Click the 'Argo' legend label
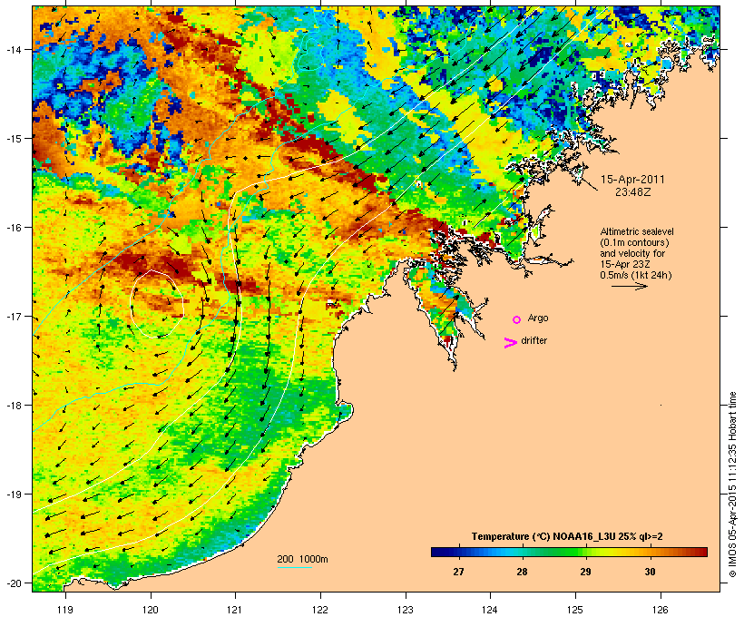 point(538,318)
